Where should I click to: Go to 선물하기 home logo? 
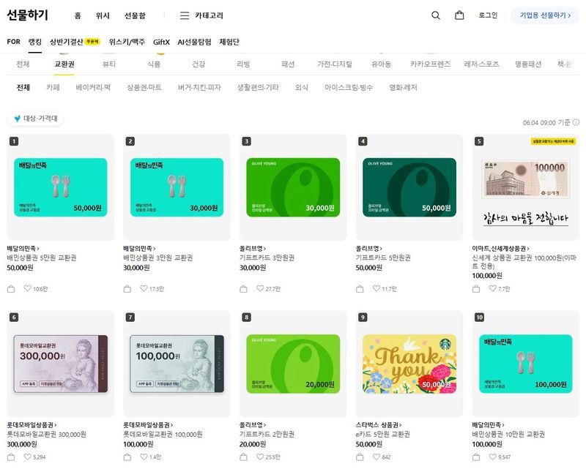click(x=27, y=15)
